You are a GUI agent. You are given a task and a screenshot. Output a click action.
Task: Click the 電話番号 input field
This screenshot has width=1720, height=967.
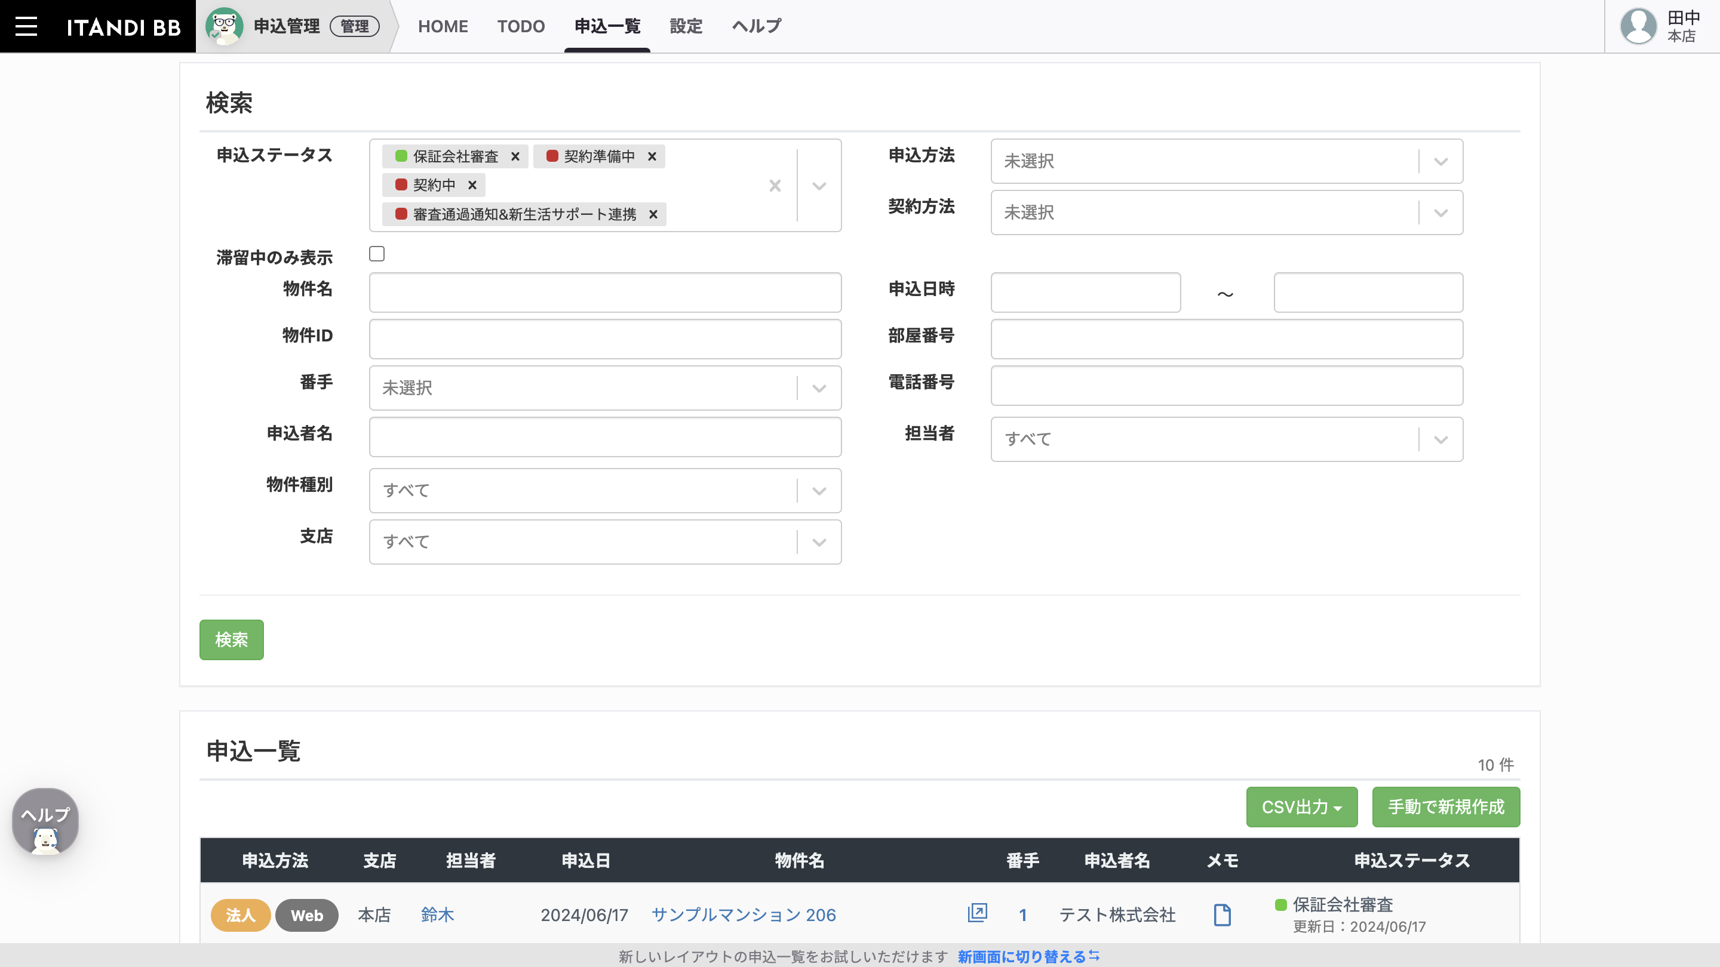pos(1227,386)
